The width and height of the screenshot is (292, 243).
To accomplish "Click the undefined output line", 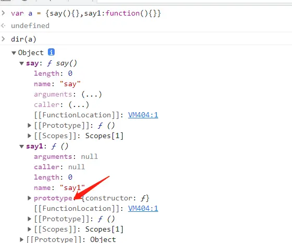I will (x=30, y=25).
